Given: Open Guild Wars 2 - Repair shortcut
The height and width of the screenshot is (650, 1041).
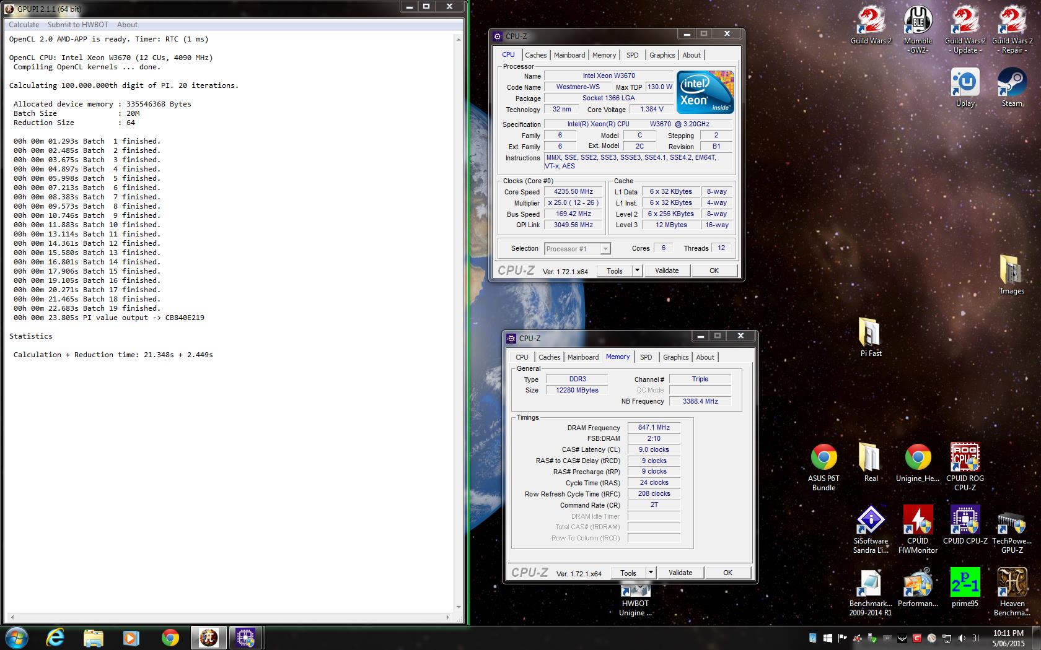Looking at the screenshot, I should click(x=1012, y=29).
